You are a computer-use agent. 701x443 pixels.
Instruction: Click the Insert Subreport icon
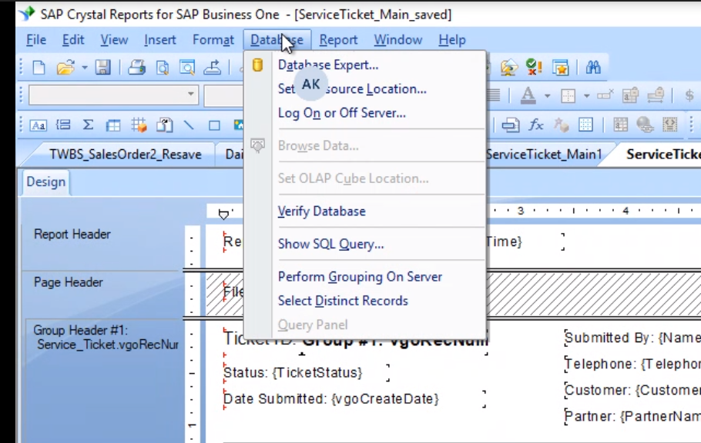(x=164, y=125)
